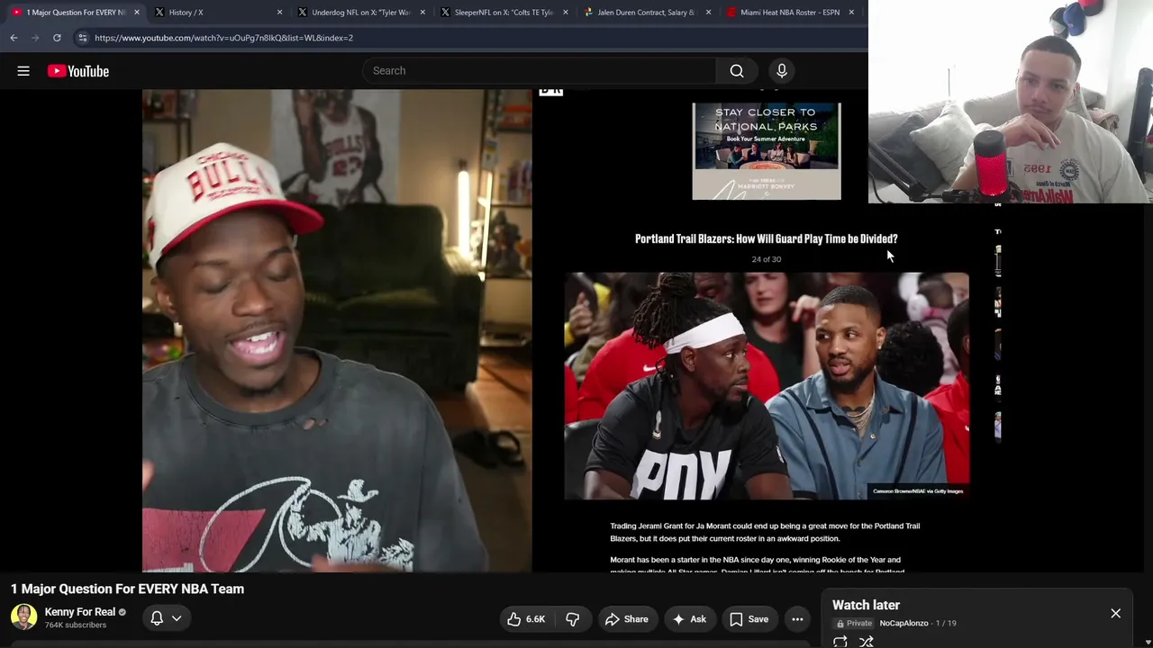
Task: Toggle shuffle playlist in Watch later
Action: pyautogui.click(x=867, y=642)
